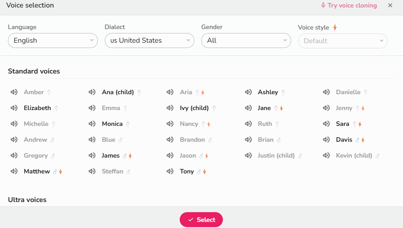Select the Sara voice name
This screenshot has width=403, height=228.
(343, 124)
